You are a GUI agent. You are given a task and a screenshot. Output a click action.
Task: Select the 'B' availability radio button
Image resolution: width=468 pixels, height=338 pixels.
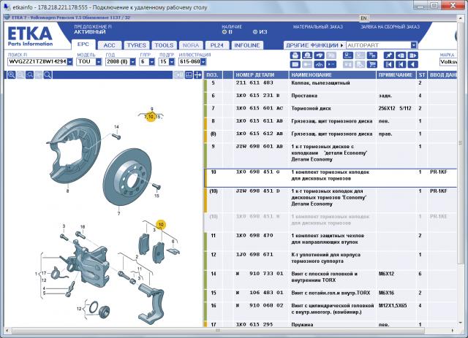coord(224,32)
